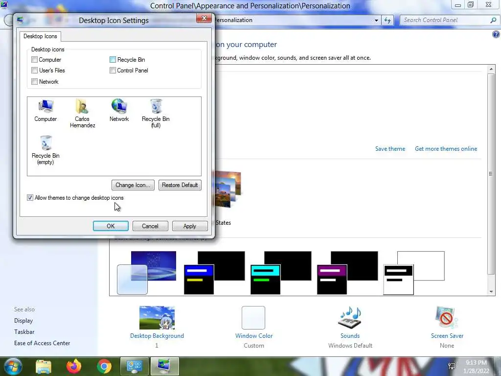
Task: Click the Help question mark icon
Action: tap(496, 35)
